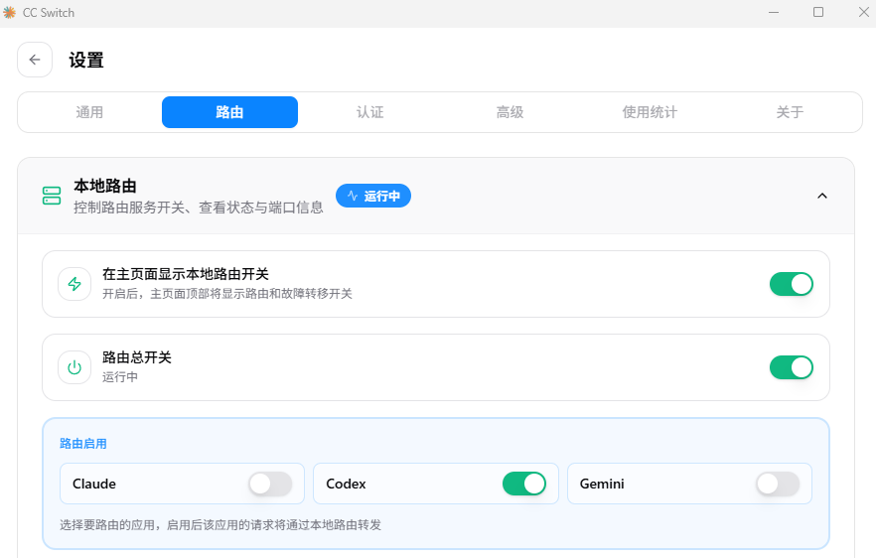876x558 pixels.
Task: Click the 路由启用 section label
Action: pyautogui.click(x=83, y=444)
